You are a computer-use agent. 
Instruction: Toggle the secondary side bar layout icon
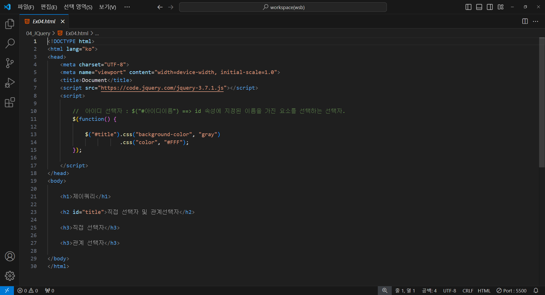click(490, 7)
